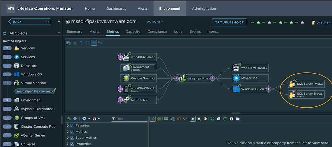Click the wdc-08-bluemed node in topology
Image resolution: width=332 pixels, height=147 pixels.
pyautogui.click(x=138, y=57)
